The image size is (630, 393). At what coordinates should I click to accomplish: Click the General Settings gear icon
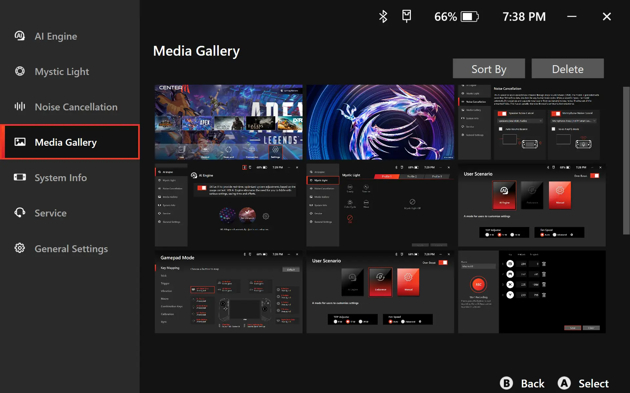[20, 248]
